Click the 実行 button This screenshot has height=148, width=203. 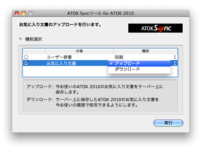(x=168, y=123)
